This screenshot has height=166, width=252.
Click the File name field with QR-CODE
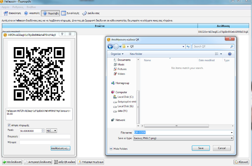coord(183,133)
